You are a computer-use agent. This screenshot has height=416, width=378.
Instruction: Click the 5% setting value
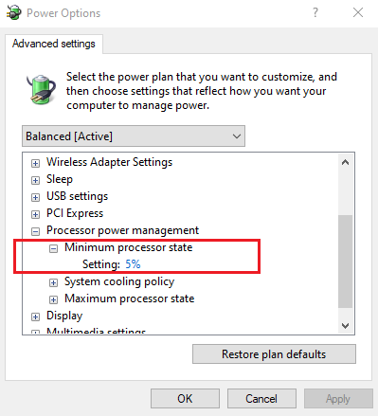[x=133, y=264]
